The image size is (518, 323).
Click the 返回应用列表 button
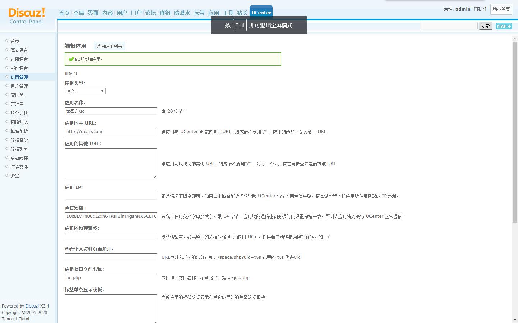[109, 46]
